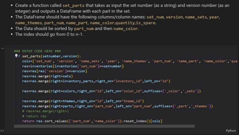Click the '### ENTER CODE HERE ###' comment

tap(38, 51)
